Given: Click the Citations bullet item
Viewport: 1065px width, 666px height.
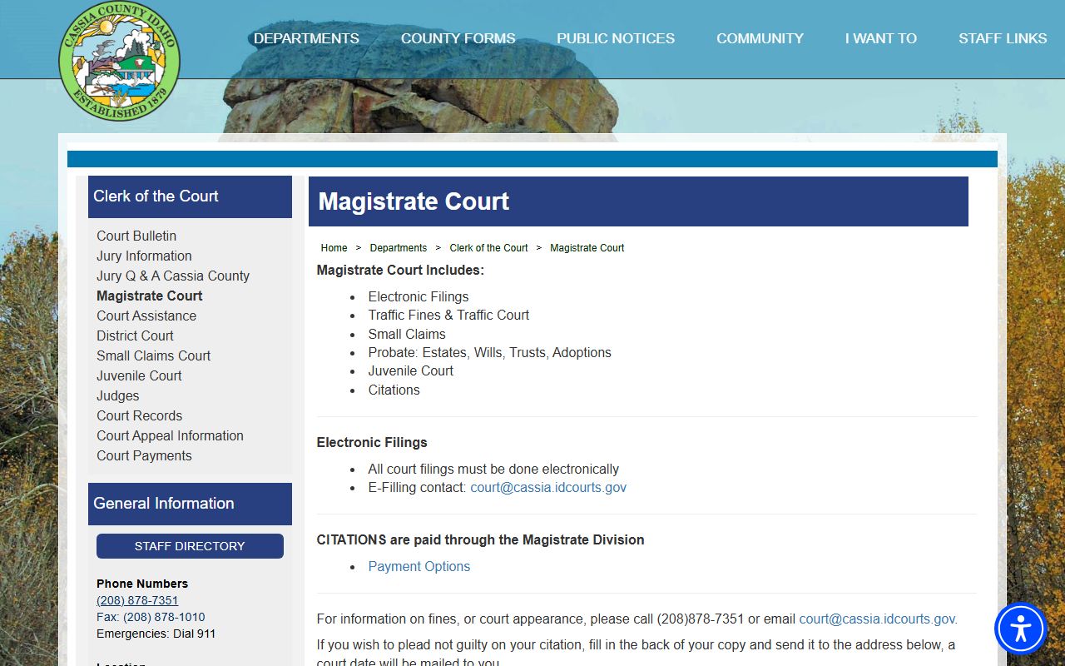Looking at the screenshot, I should tap(394, 390).
